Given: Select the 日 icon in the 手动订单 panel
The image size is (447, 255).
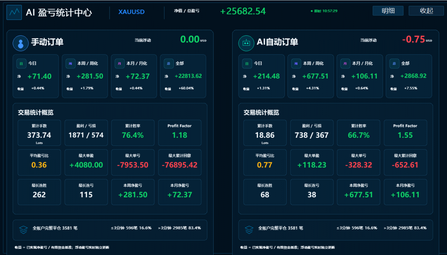Looking at the screenshot, I should [x=21, y=63].
